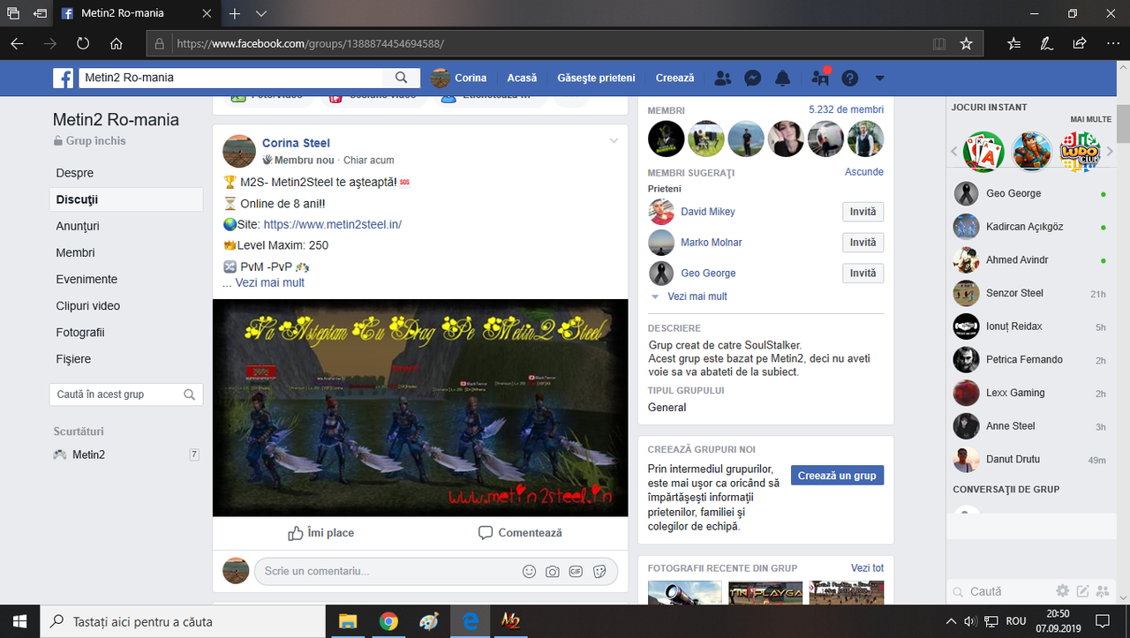The image size is (1130, 638).
Task: Open the groups quick-access icon with red badge
Action: click(820, 78)
